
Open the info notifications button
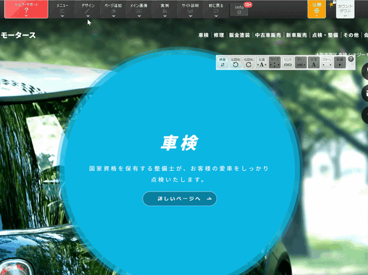pos(239,10)
